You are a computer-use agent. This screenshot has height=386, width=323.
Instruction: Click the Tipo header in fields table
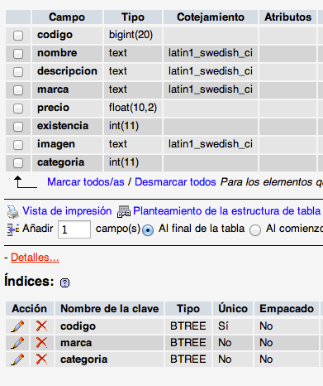[x=133, y=17]
